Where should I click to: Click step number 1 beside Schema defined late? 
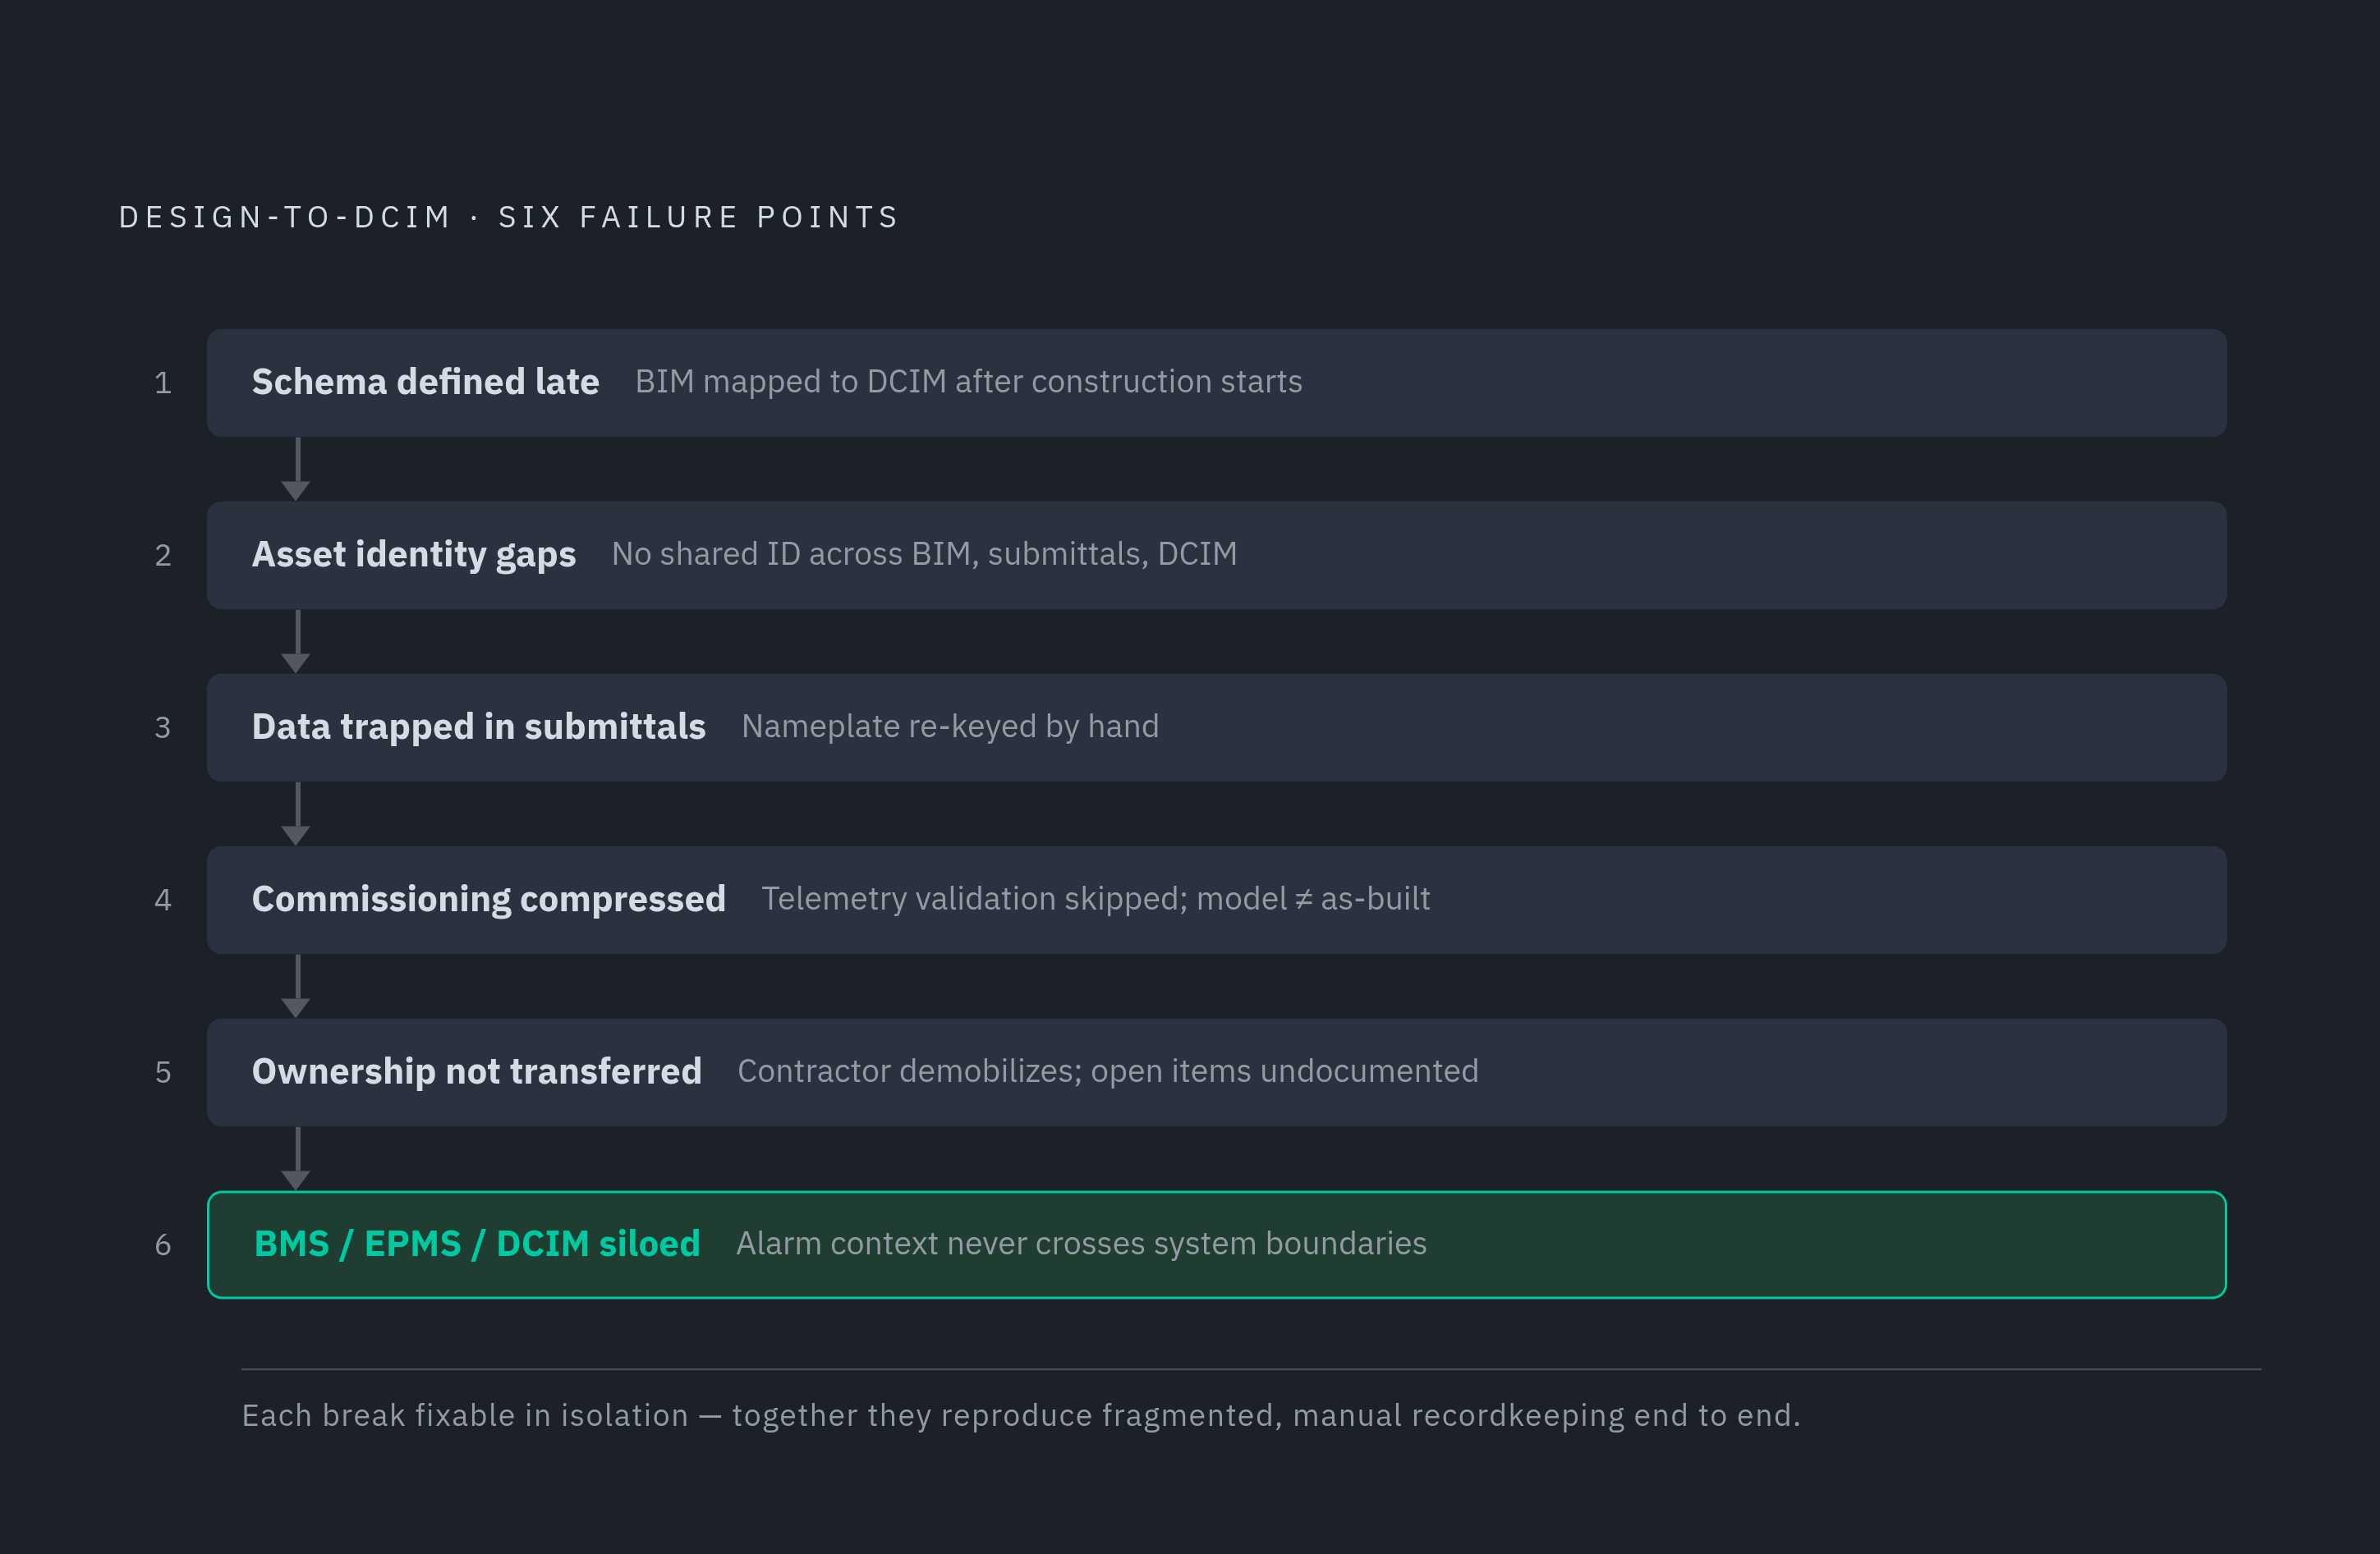pos(163,383)
